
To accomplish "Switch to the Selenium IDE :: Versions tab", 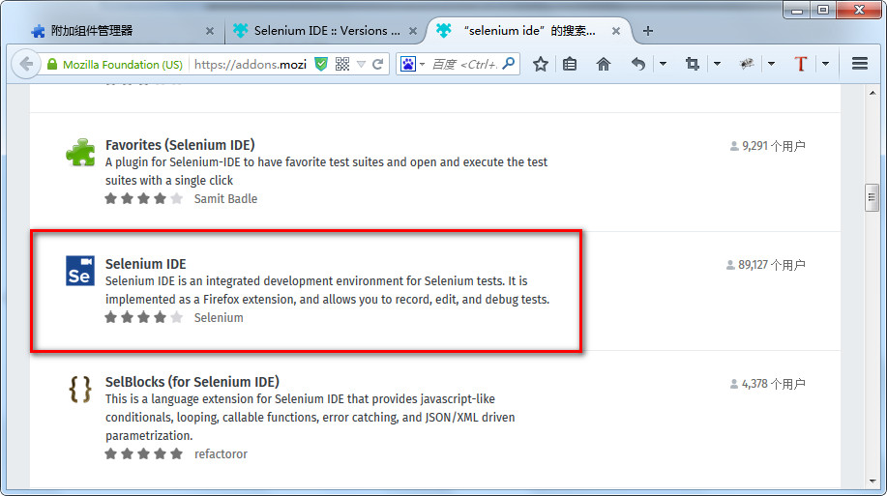I will click(327, 31).
